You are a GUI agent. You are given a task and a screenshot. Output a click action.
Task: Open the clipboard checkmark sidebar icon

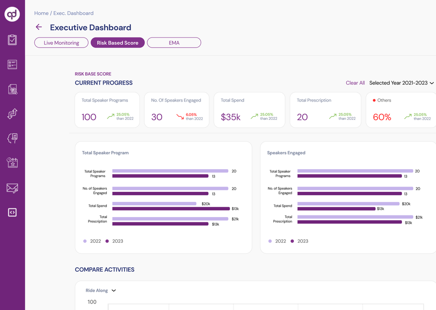click(x=12, y=40)
